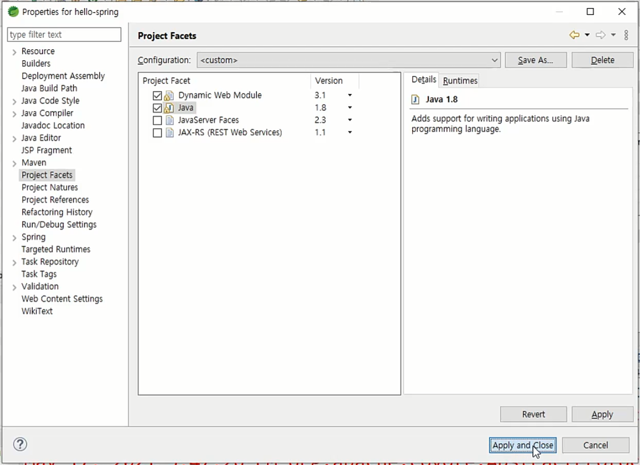This screenshot has width=640, height=465.
Task: Enable the JavaServer Faces checkbox
Action: (x=157, y=120)
